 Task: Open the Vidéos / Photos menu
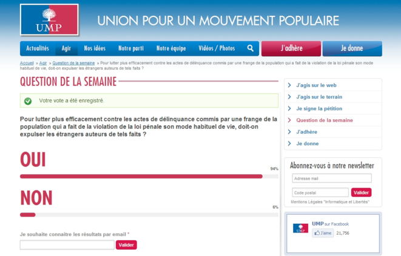217,48
